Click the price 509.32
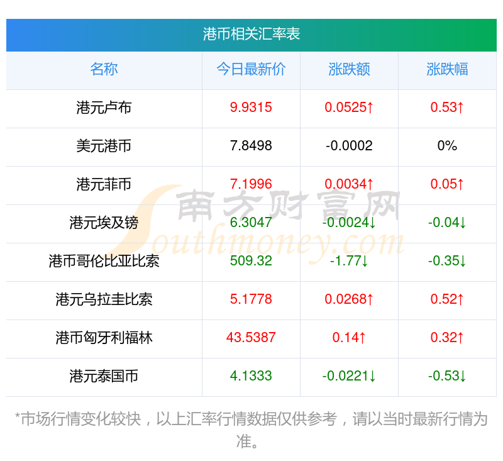This screenshot has width=503, height=461. click(251, 261)
